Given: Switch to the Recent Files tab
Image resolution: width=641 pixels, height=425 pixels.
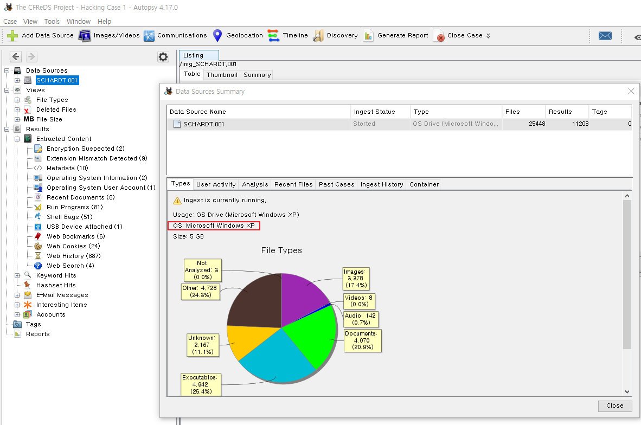Looking at the screenshot, I should click(x=293, y=184).
